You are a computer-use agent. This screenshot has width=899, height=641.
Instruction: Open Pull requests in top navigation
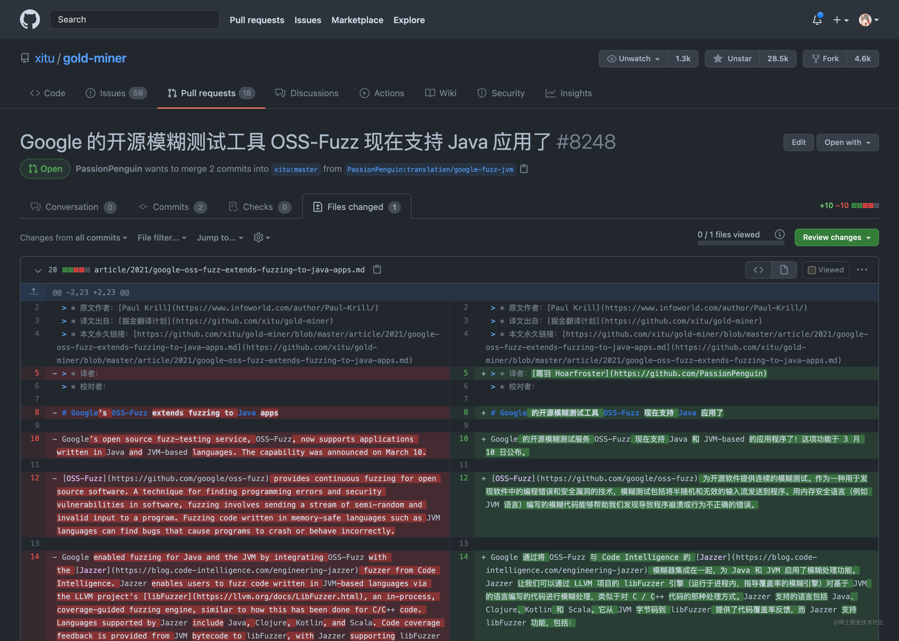point(257,20)
